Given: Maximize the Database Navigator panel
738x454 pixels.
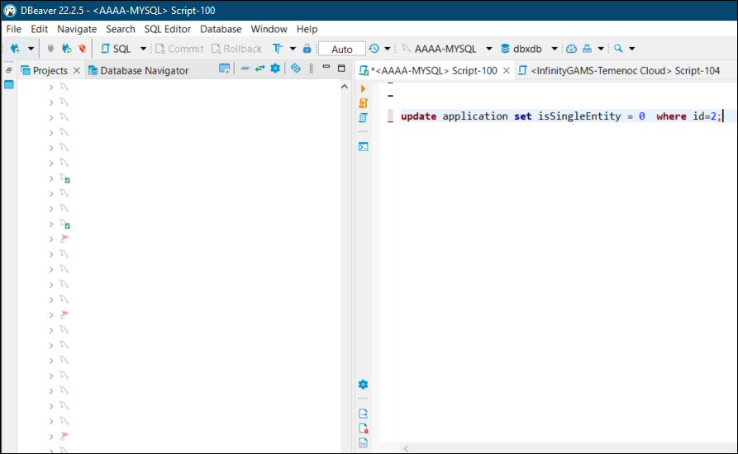Looking at the screenshot, I should tap(341, 69).
